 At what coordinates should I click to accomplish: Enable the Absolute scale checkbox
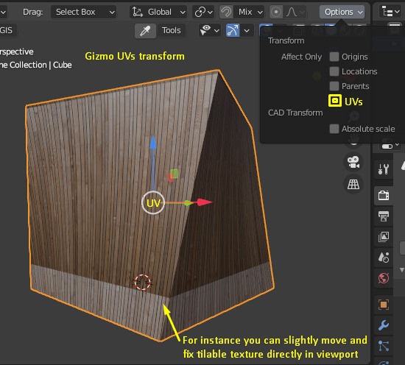pos(334,129)
